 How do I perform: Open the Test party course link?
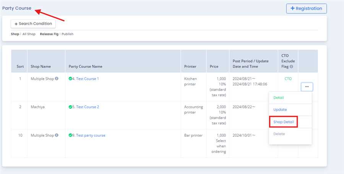click(91, 135)
